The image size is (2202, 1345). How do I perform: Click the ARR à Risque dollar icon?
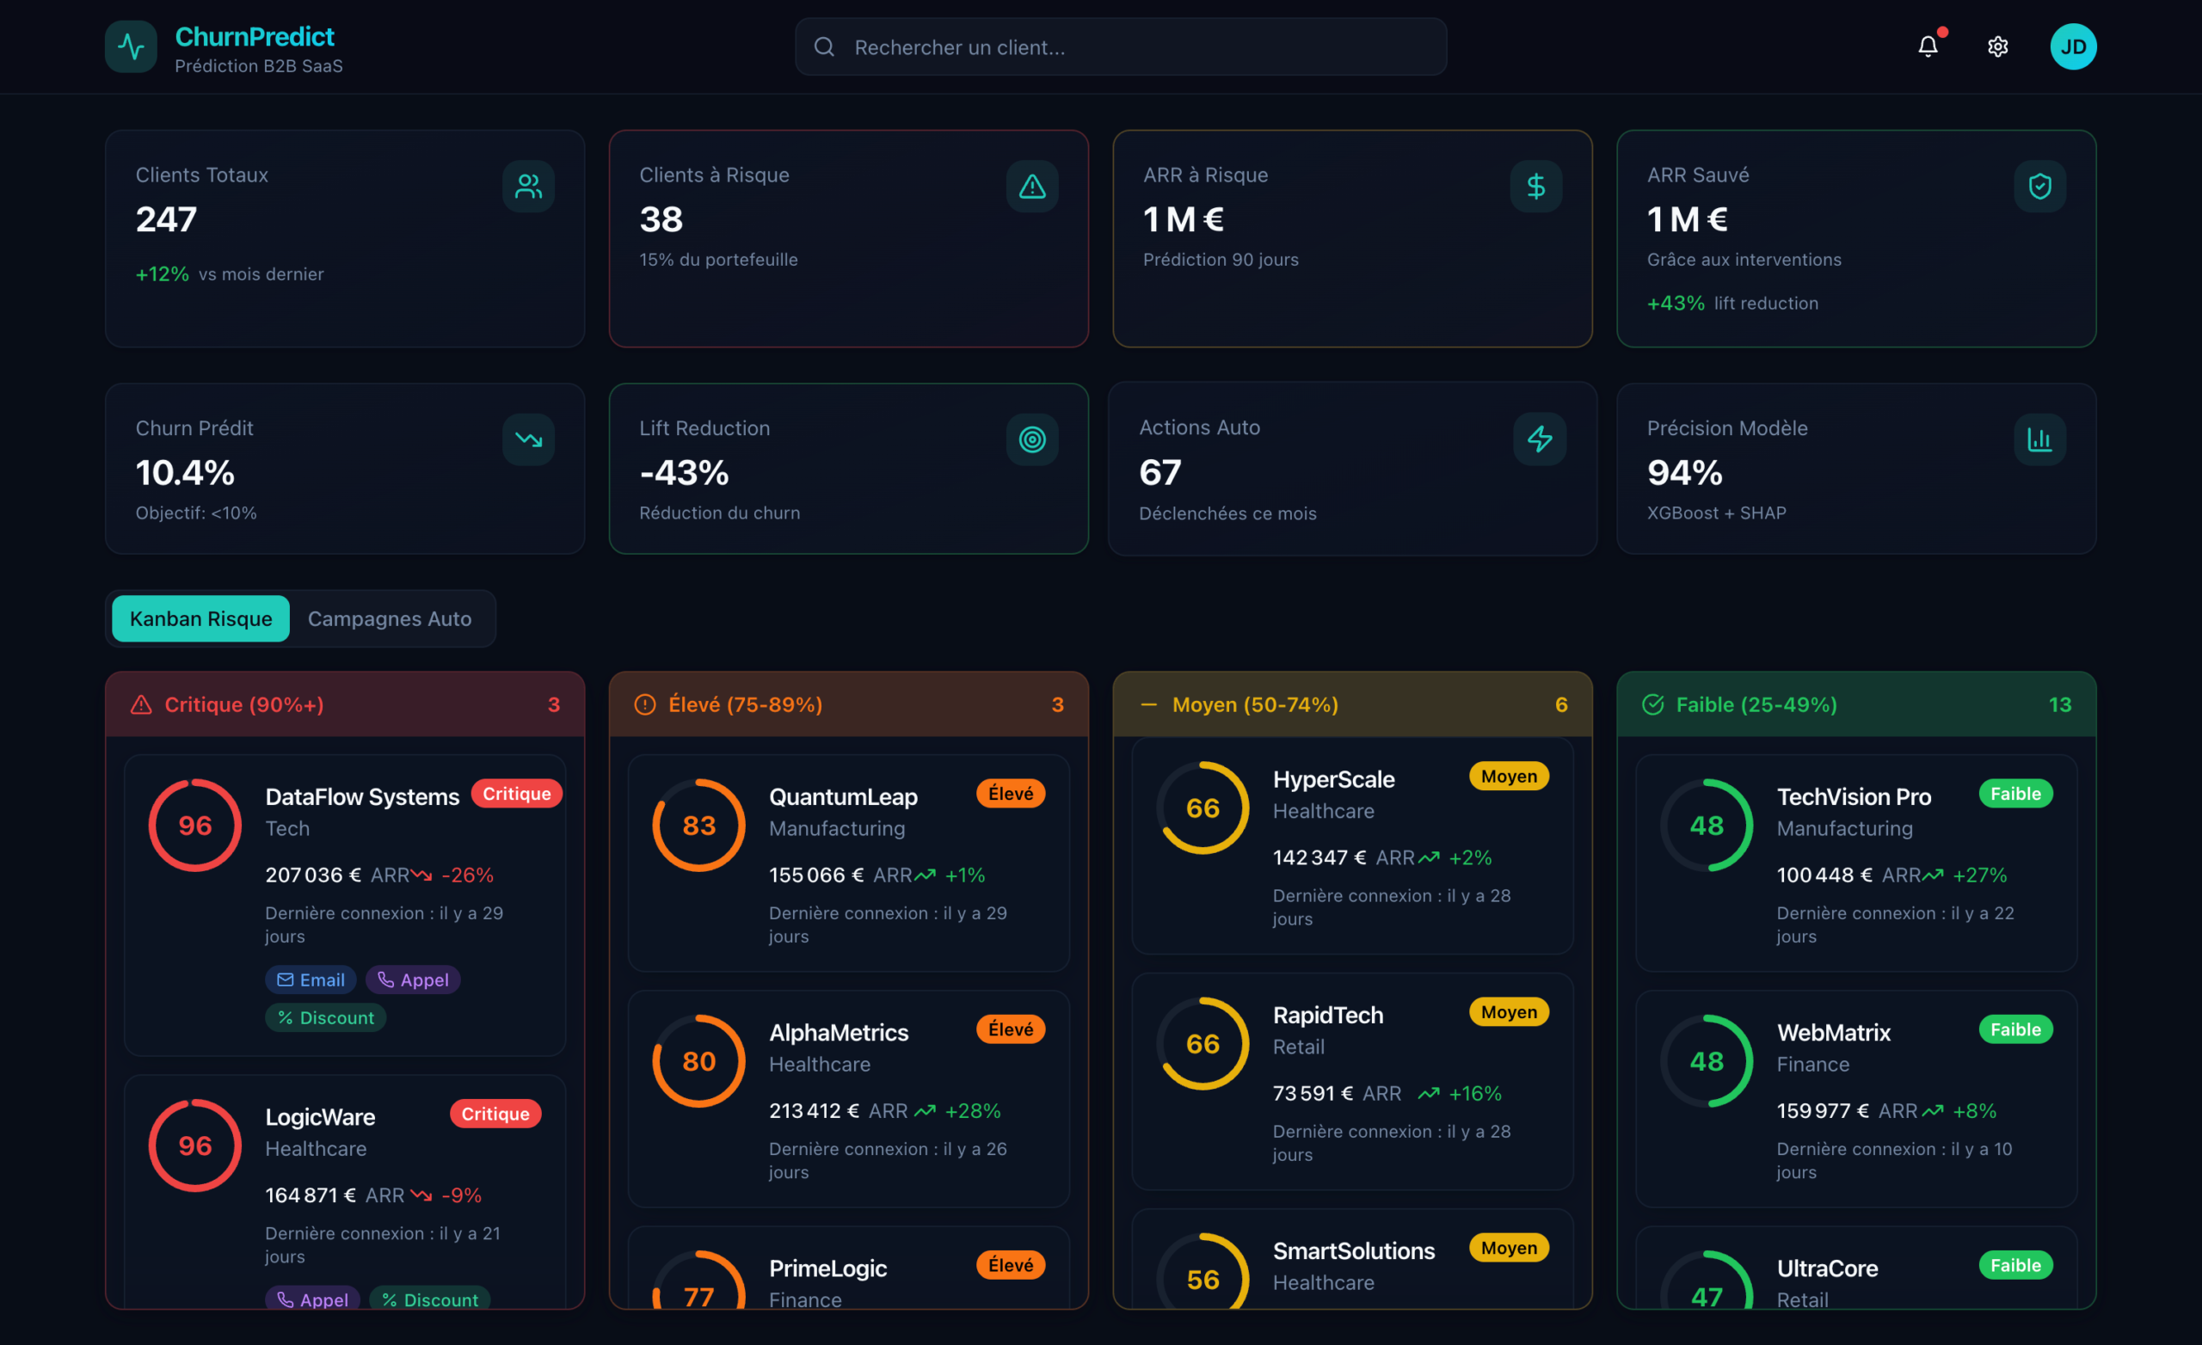(x=1535, y=186)
